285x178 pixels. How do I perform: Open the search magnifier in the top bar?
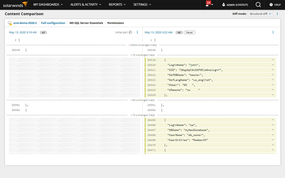258,5
